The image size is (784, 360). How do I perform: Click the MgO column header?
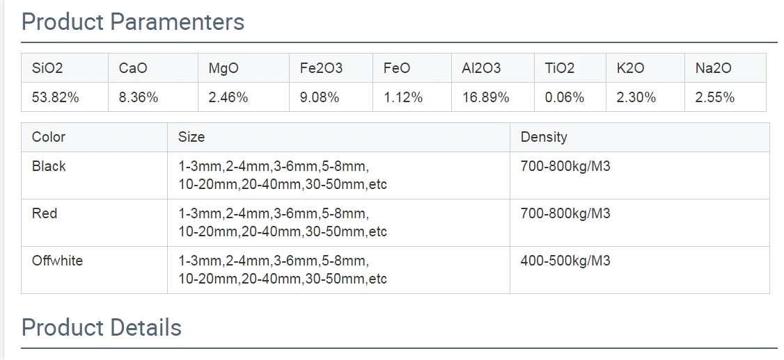coord(244,68)
